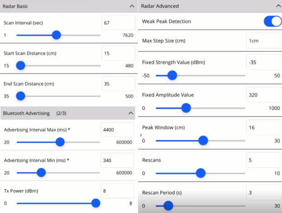Toggle Weak Peak Detection switch
This screenshot has height=213, width=282.
point(272,21)
